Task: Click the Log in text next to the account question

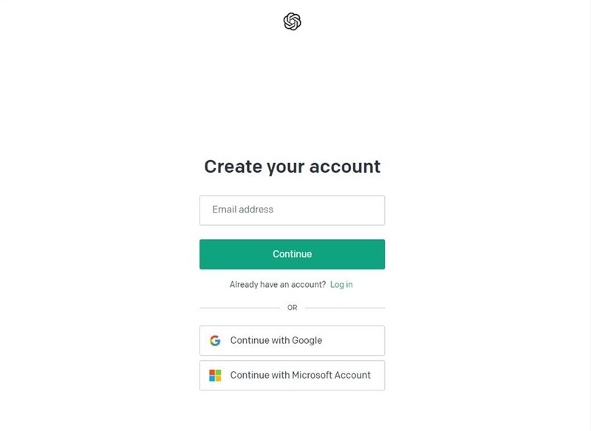Action: (x=343, y=284)
